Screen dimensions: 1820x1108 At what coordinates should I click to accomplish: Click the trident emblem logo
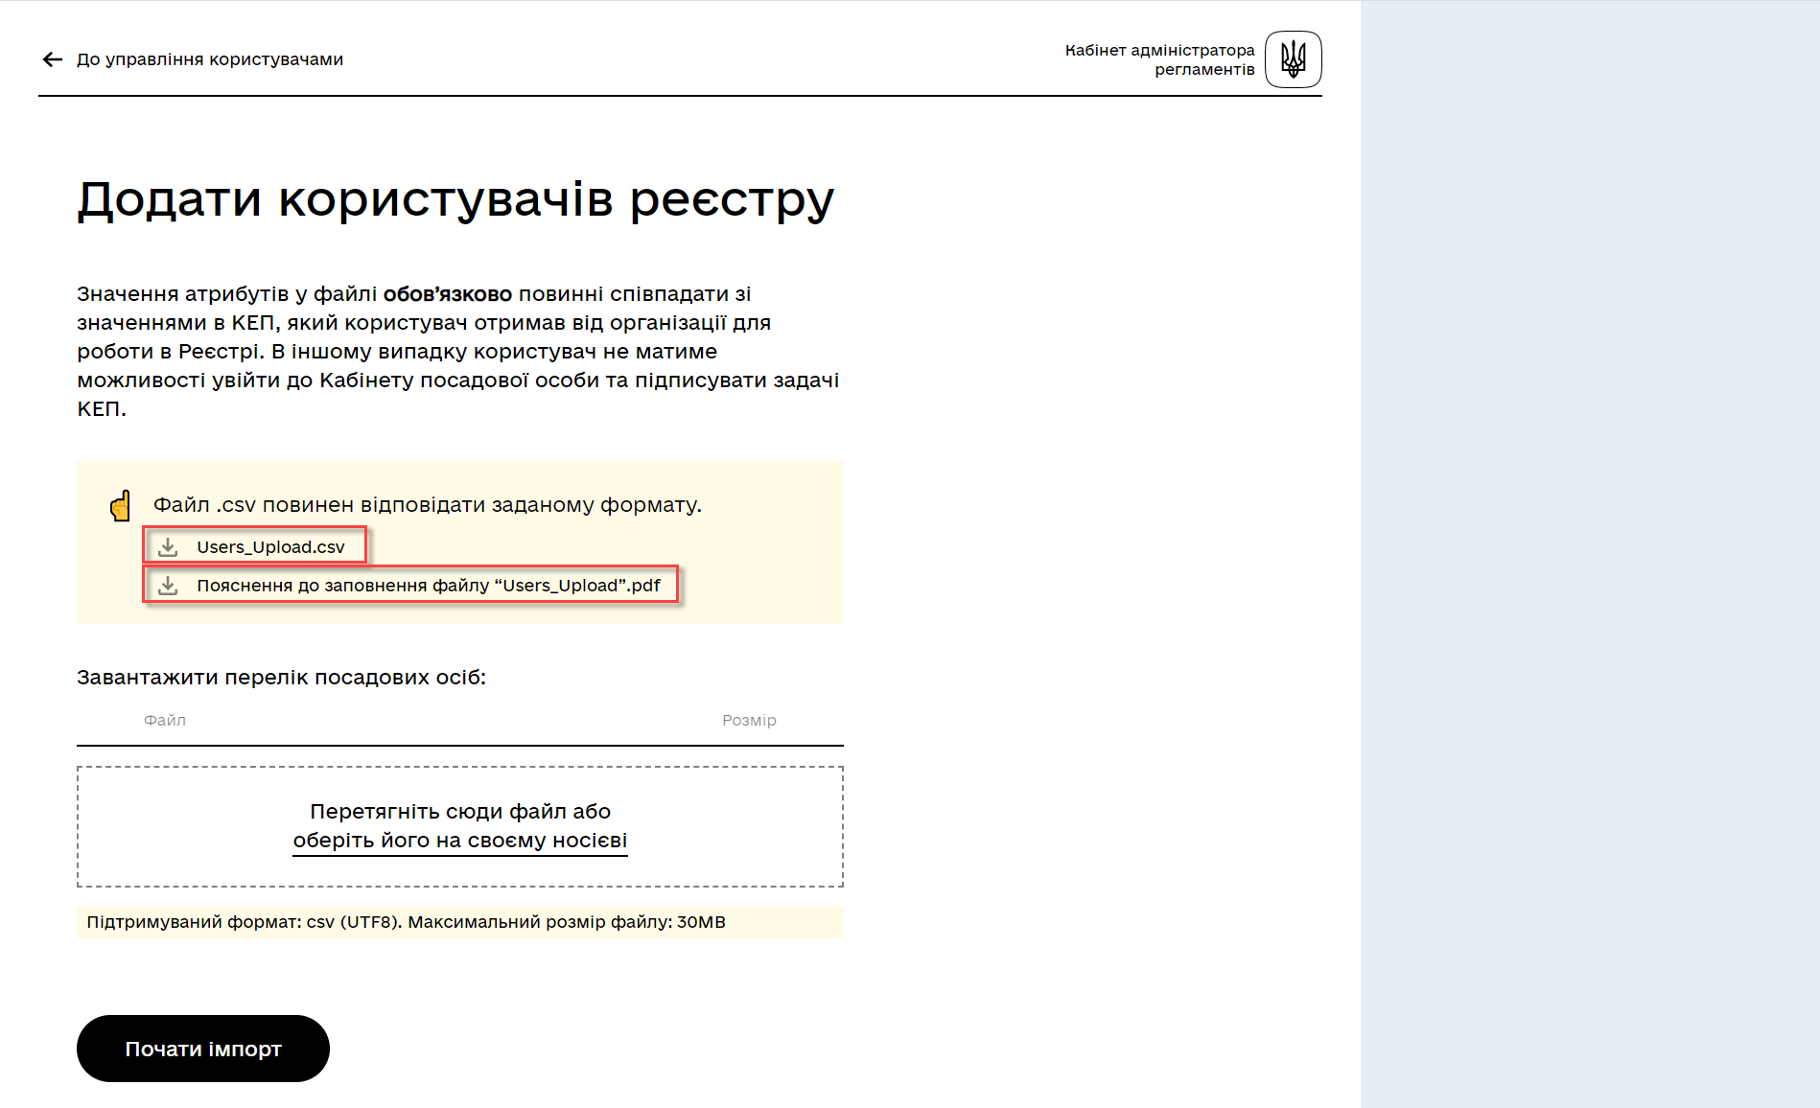coord(1293,59)
